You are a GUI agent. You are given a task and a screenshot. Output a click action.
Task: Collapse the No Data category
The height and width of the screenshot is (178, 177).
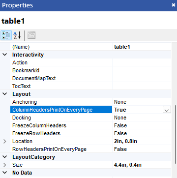pos(5,173)
